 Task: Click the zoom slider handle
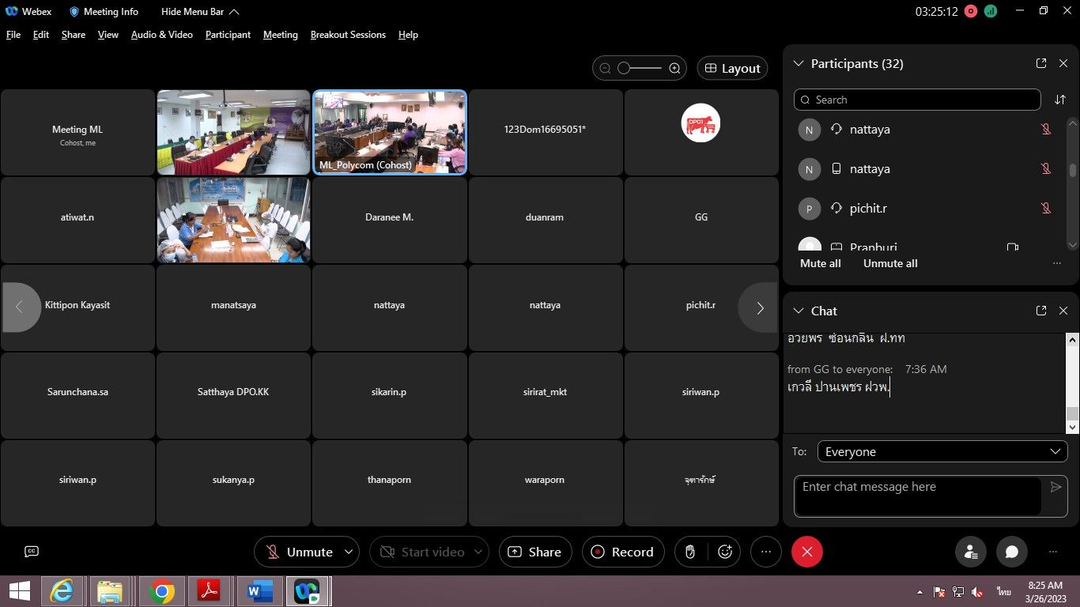(624, 69)
